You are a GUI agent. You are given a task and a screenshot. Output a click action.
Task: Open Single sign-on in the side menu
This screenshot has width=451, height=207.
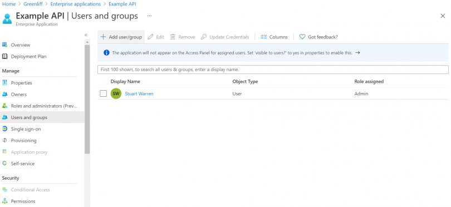tap(26, 129)
